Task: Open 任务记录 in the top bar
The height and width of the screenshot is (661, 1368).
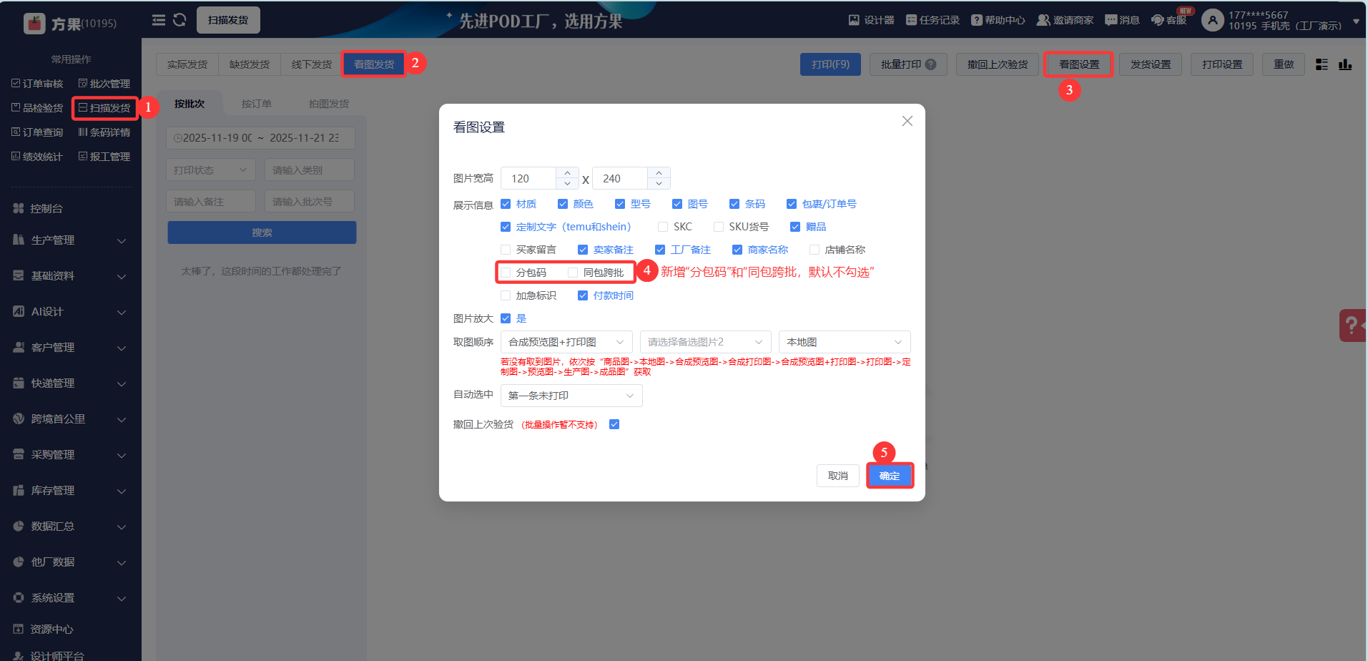Action: click(932, 20)
